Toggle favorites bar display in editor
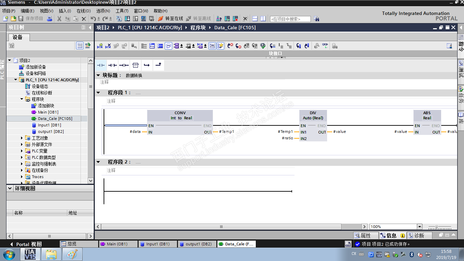 tap(220, 46)
